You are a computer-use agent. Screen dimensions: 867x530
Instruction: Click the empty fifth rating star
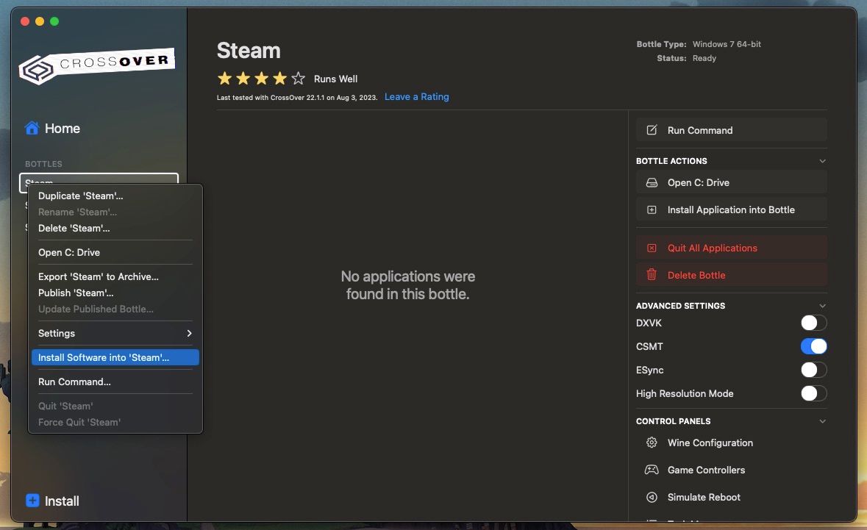click(298, 79)
